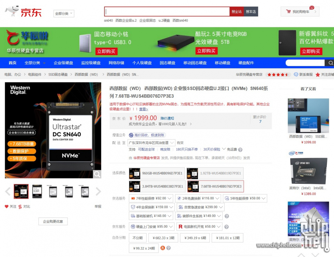Open the 全部分类 dropdown near logo
This screenshot has width=334, height=257.
click(x=64, y=13)
